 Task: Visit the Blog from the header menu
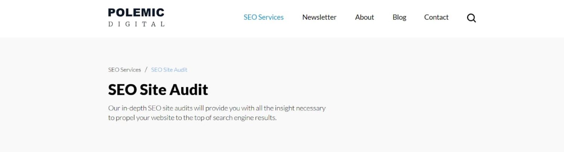click(x=399, y=17)
